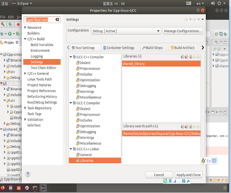Move path up in Library search path toolbar
231x193 pixels.
pyautogui.click(x=194, y=127)
